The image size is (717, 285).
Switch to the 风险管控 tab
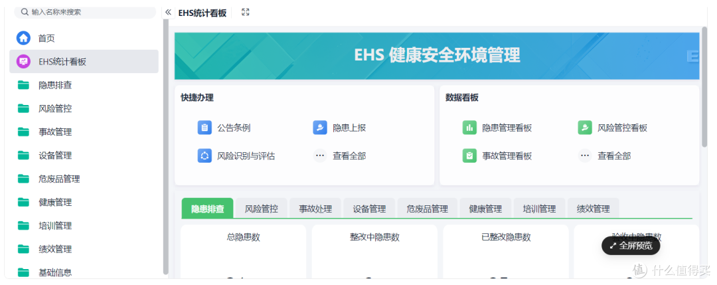261,209
